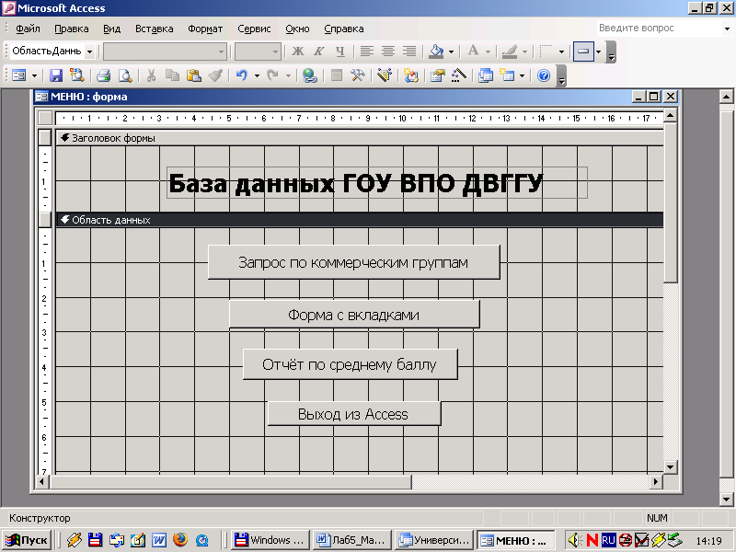This screenshot has width=736, height=552.
Task: Click the Заголовок формы section bar
Action: (x=359, y=138)
